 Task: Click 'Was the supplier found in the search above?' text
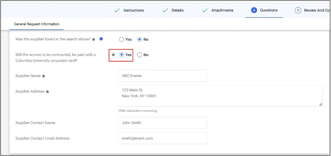tap(53, 39)
